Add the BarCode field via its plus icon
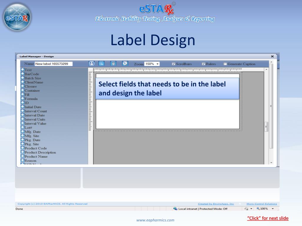Screen dimensions: 302x226 coord(22,74)
